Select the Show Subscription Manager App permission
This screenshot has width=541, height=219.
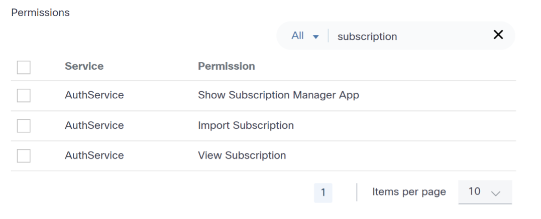coord(278,95)
